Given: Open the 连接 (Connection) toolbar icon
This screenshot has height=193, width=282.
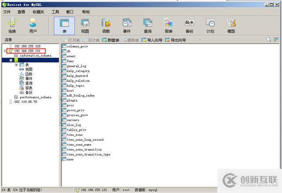Looking at the screenshot, I should coord(12,25).
